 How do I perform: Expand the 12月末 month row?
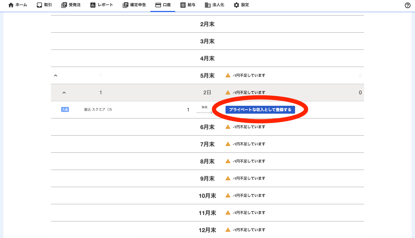click(x=207, y=230)
